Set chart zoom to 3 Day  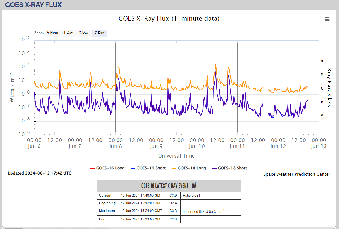pyautogui.click(x=84, y=33)
